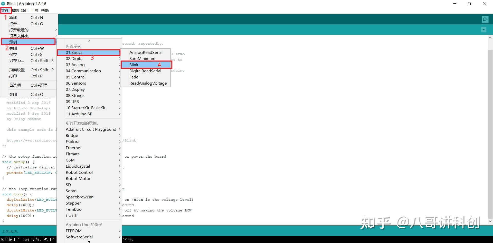Expand the 02.Digital examples submenu
Viewport: 493px width, 243px height.
(74, 58)
